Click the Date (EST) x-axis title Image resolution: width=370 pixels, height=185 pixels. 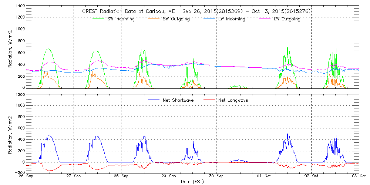[193, 182]
